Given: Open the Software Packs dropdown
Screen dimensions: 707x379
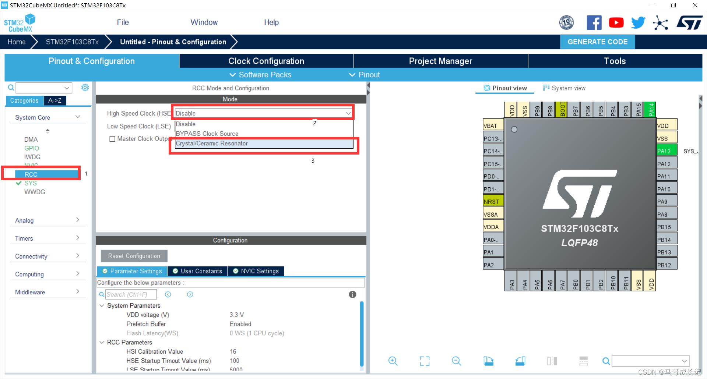Looking at the screenshot, I should (x=260, y=75).
